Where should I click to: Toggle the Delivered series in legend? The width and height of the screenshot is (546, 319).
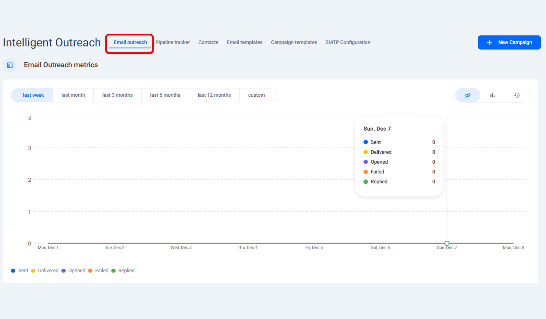(45, 271)
